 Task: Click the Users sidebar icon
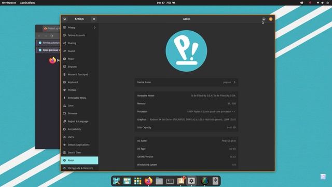click(x=64, y=137)
